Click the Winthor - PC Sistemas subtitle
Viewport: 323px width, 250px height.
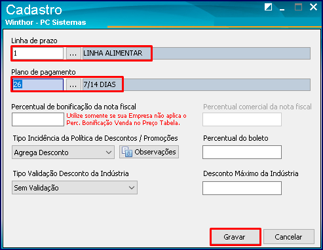pos(46,22)
